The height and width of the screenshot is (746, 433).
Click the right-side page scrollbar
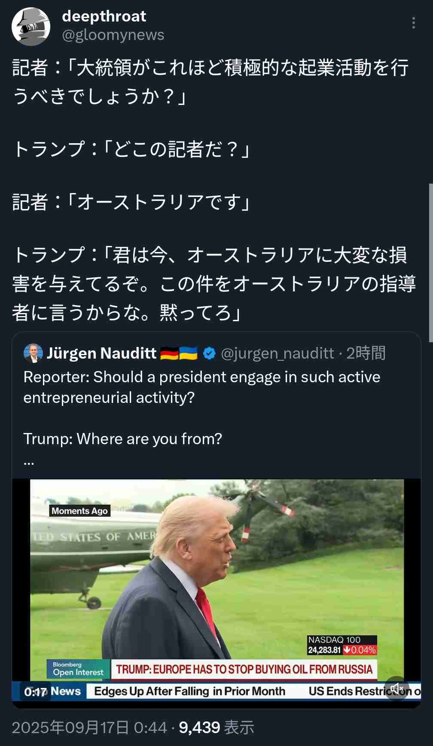[430, 262]
